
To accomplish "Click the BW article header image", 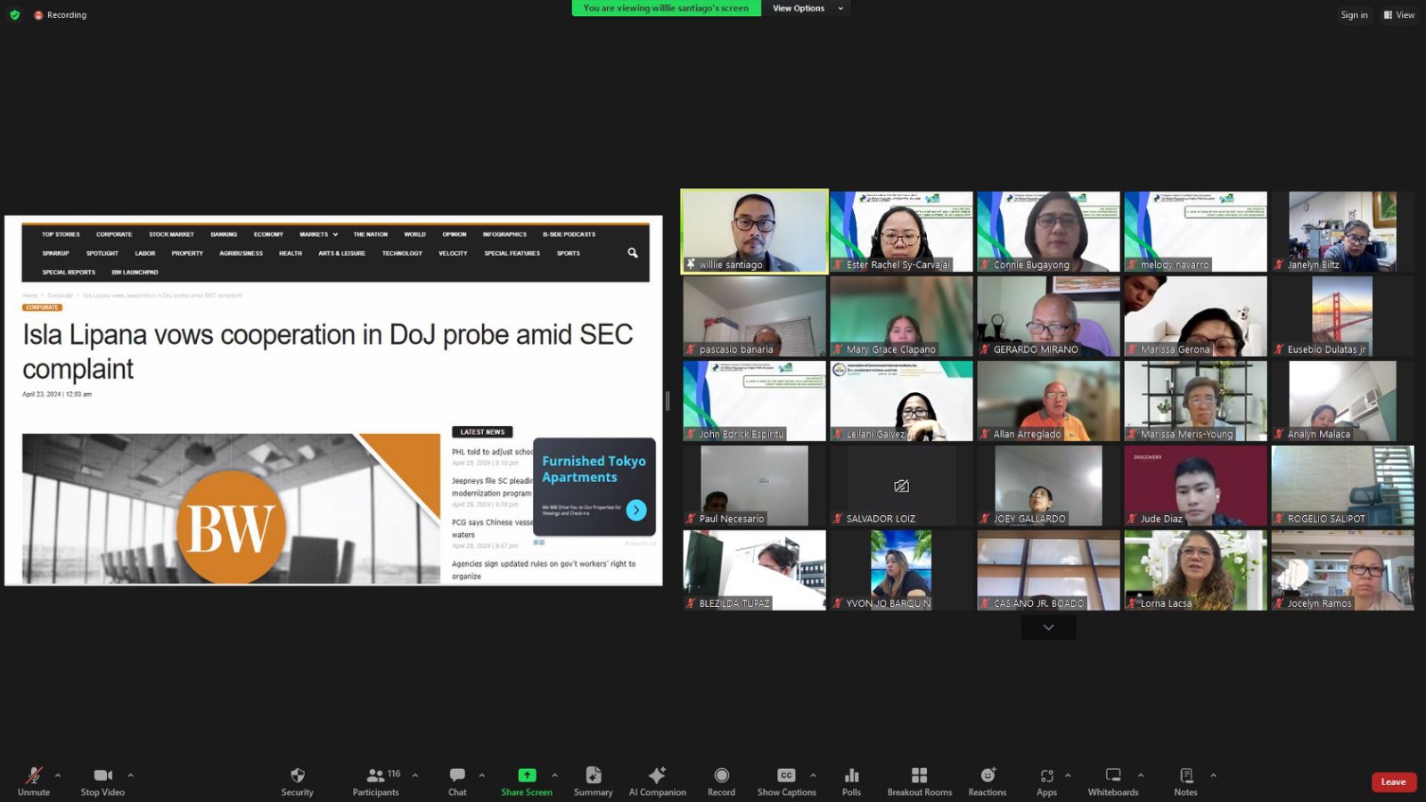I will pos(231,508).
